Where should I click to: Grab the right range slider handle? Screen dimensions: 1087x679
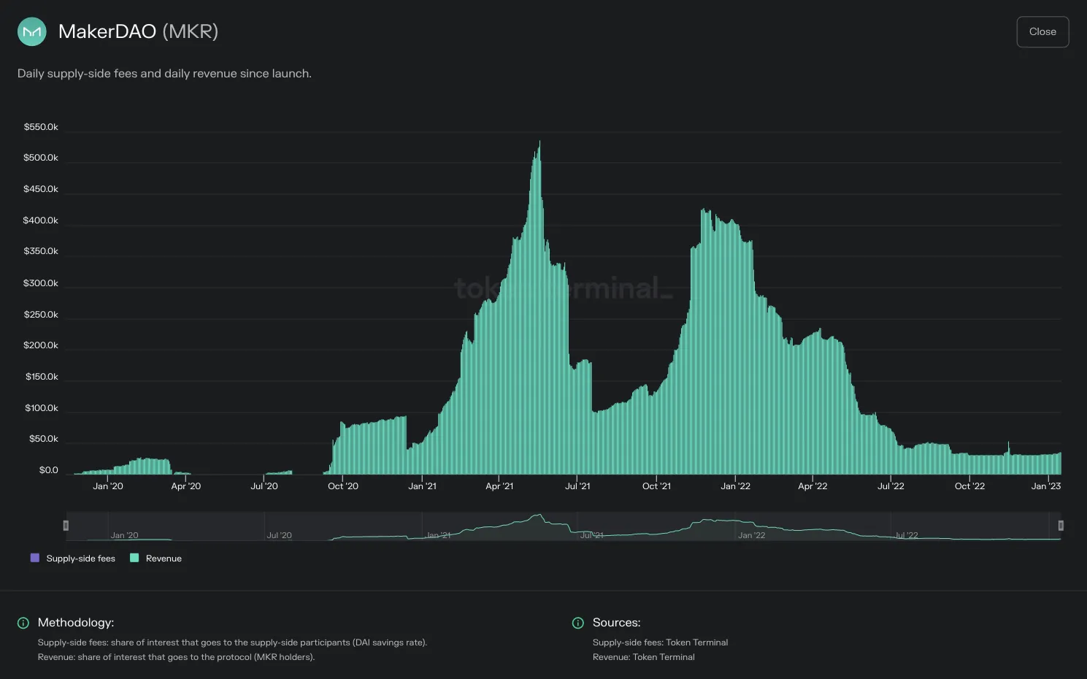(x=1061, y=526)
